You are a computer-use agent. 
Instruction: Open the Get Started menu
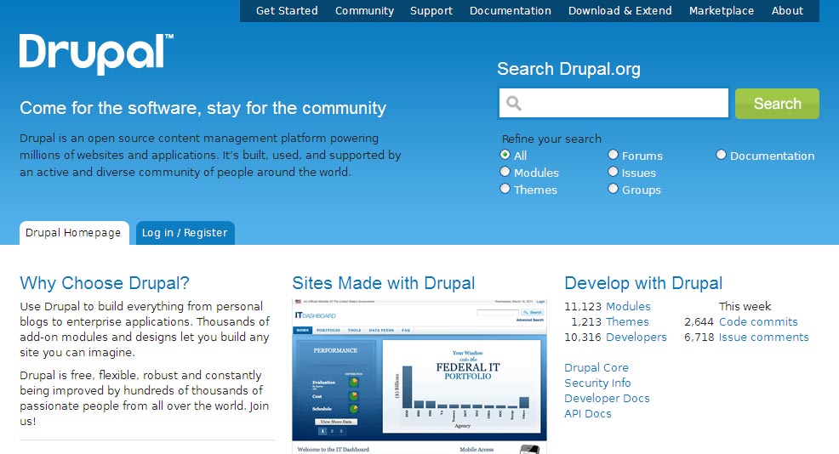(287, 11)
